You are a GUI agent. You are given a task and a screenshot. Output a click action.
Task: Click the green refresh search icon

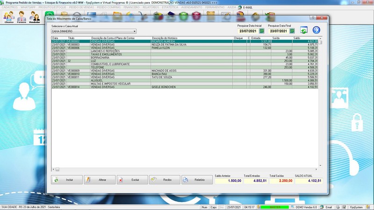303,30
